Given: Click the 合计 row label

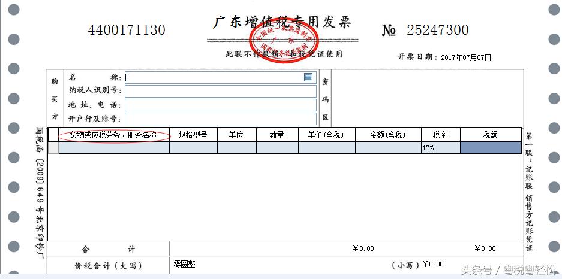Looking at the screenshot, I should 109,249.
